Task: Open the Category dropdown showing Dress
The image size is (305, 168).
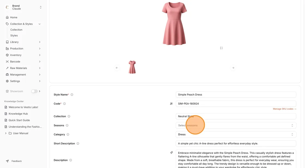Action: click(236, 134)
